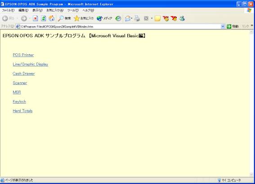Refresh the page using green arrows icon
This screenshot has height=184, width=255.
(44, 18)
